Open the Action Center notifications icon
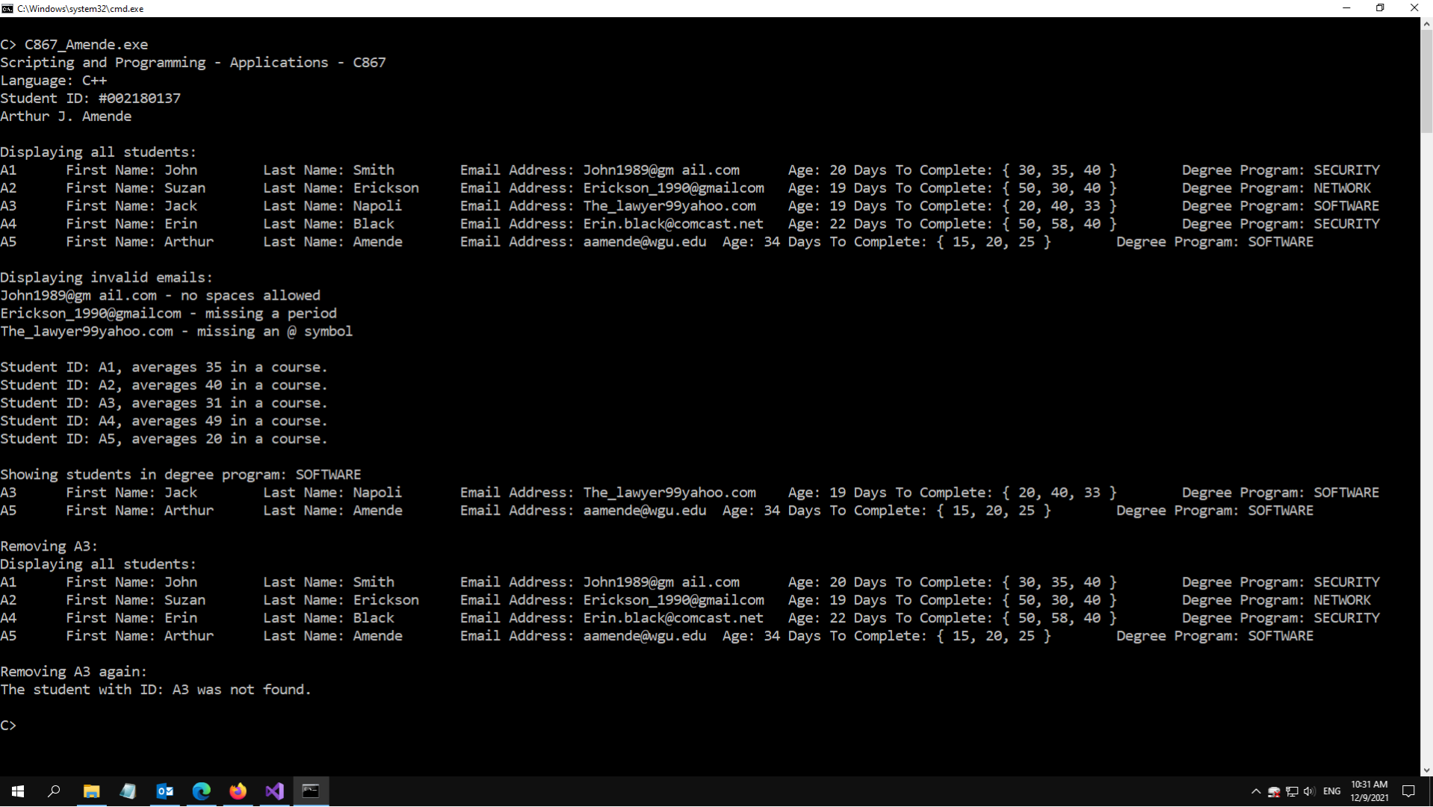Image resolution: width=1433 pixels, height=807 pixels. [x=1408, y=791]
